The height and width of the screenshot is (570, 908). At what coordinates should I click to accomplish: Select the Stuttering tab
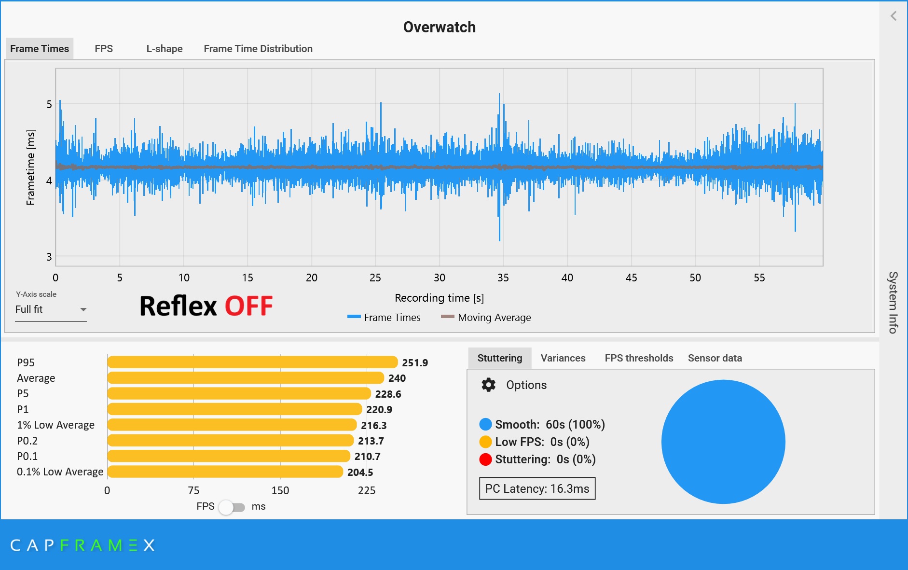(x=500, y=358)
